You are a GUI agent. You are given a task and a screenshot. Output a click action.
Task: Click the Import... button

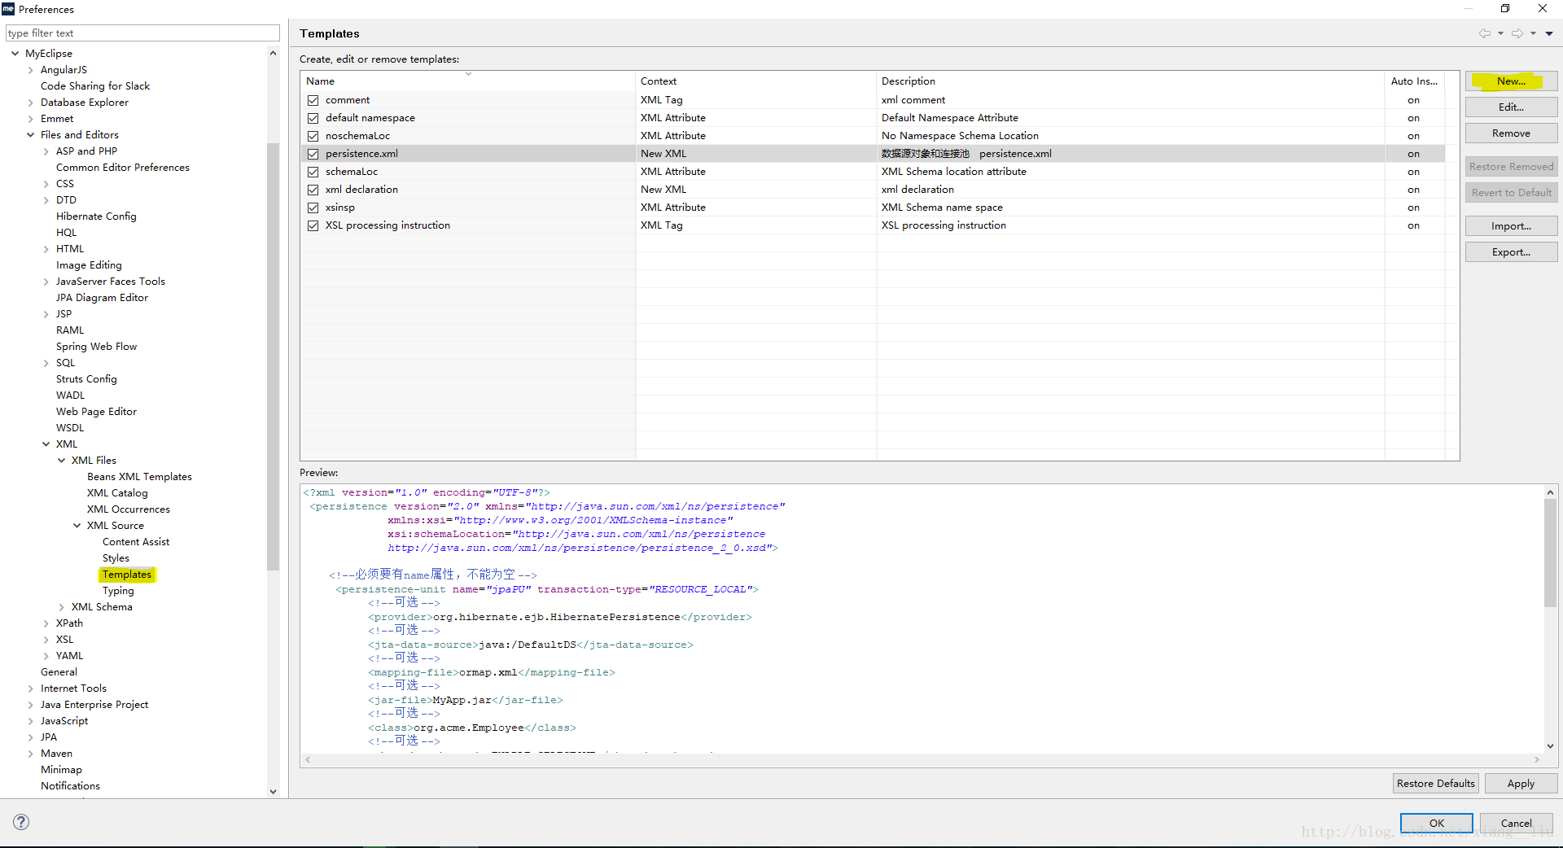pyautogui.click(x=1511, y=226)
